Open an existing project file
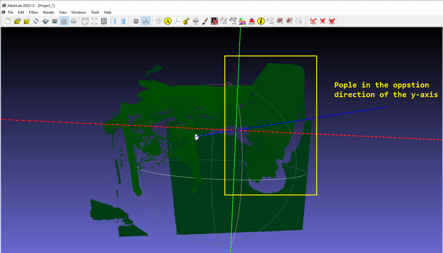443x253 pixels. tap(17, 21)
